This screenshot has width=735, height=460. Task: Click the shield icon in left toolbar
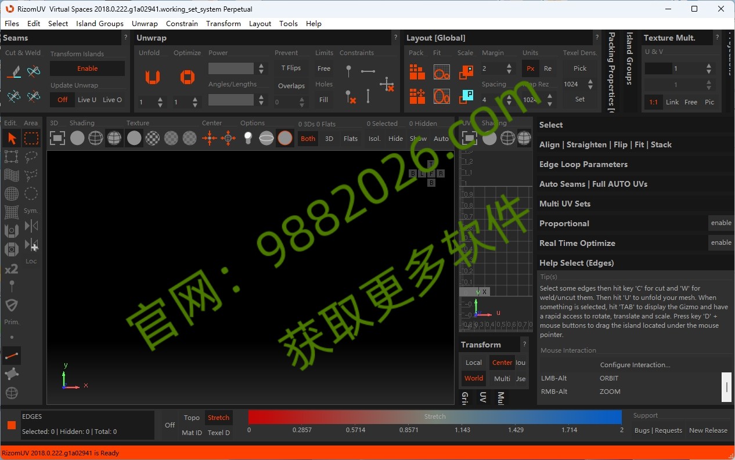[x=12, y=305]
